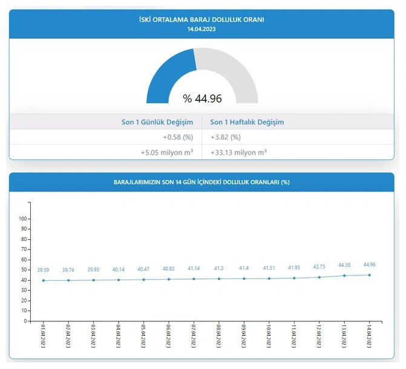Select the İSKİ Ortalama Baraj Doluluk Oranı header
The height and width of the screenshot is (369, 406).
click(x=202, y=19)
